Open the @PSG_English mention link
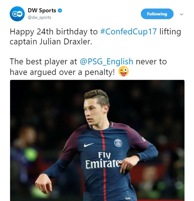 tap(106, 61)
